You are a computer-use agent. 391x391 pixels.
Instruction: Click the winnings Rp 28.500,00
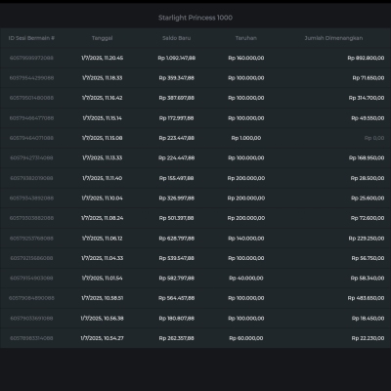(368, 178)
